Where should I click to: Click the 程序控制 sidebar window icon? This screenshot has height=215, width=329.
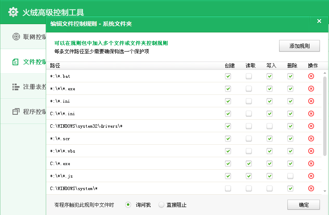point(16,111)
